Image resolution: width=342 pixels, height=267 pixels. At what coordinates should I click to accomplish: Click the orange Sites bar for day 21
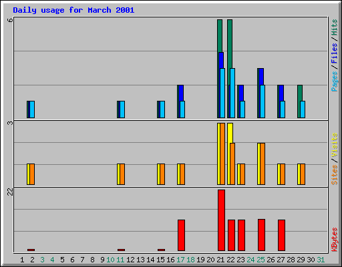[x=222, y=154]
